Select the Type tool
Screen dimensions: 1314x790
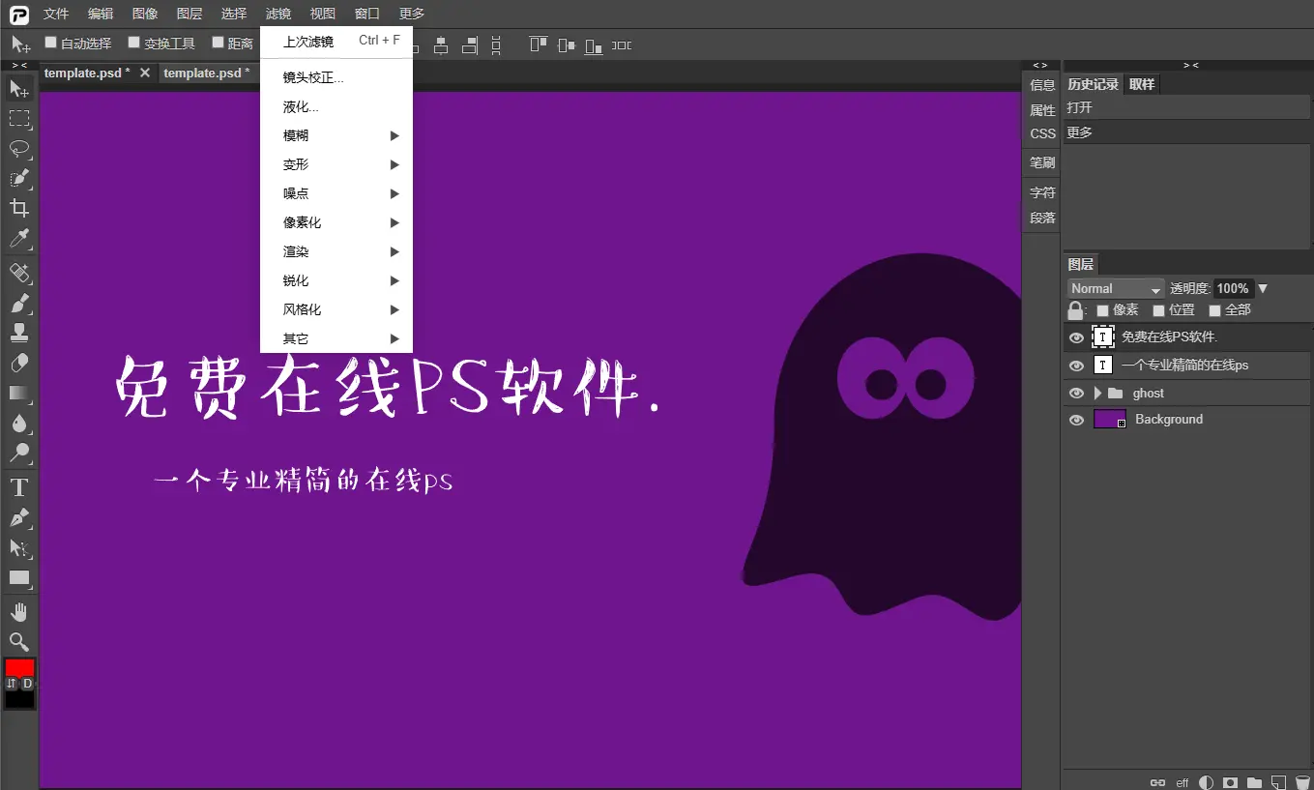[x=19, y=487]
